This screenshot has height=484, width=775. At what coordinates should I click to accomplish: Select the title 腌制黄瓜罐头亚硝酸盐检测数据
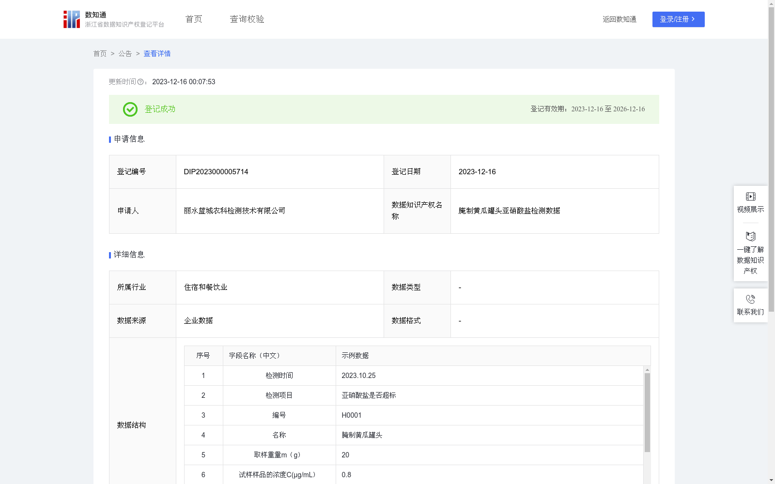[509, 211]
